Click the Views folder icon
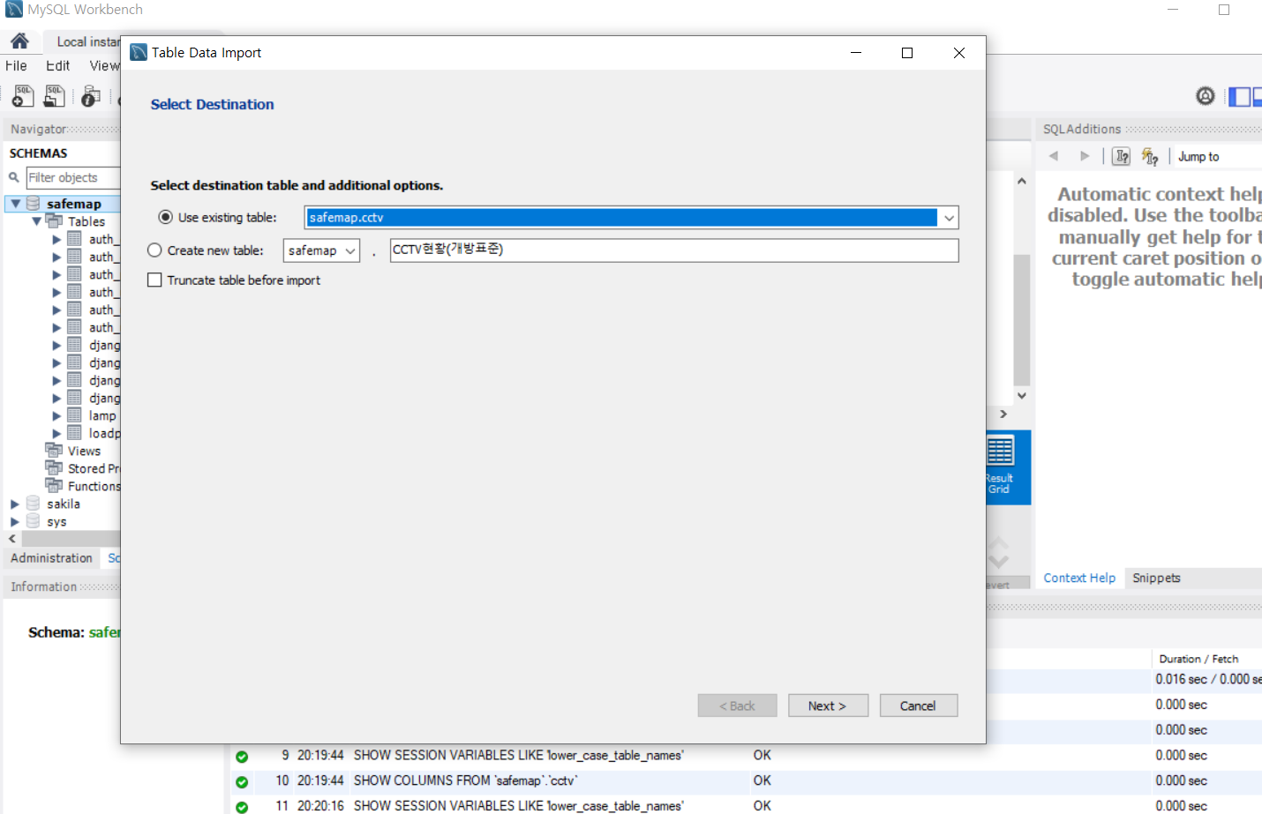The width and height of the screenshot is (1262, 814). coord(55,451)
